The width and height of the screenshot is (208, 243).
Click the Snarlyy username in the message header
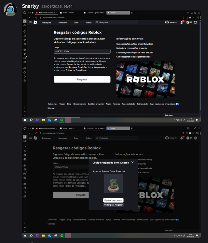(x=30, y=6)
